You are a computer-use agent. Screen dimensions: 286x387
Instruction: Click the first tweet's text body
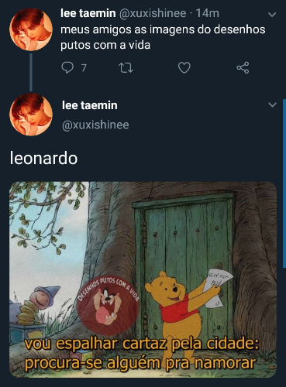pyautogui.click(x=163, y=37)
